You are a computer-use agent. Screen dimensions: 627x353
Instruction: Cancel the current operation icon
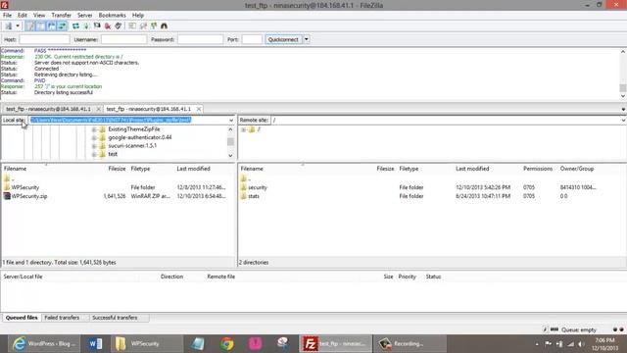pos(97,26)
